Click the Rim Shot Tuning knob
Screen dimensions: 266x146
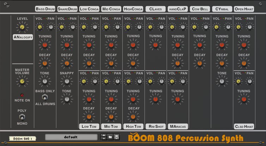(x=155, y=99)
